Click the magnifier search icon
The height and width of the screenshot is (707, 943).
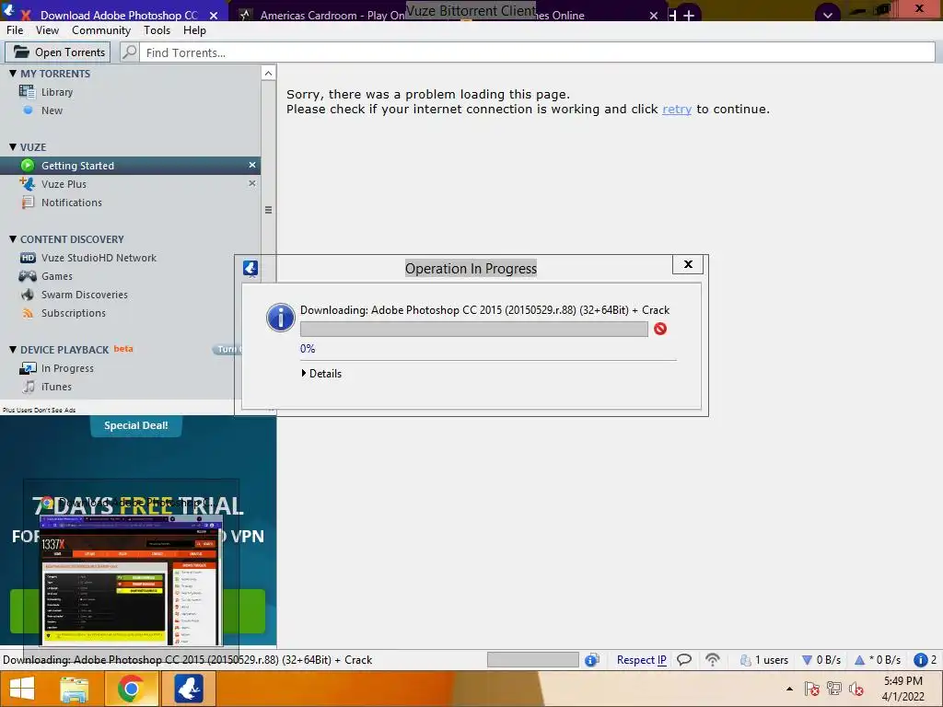[x=129, y=52]
